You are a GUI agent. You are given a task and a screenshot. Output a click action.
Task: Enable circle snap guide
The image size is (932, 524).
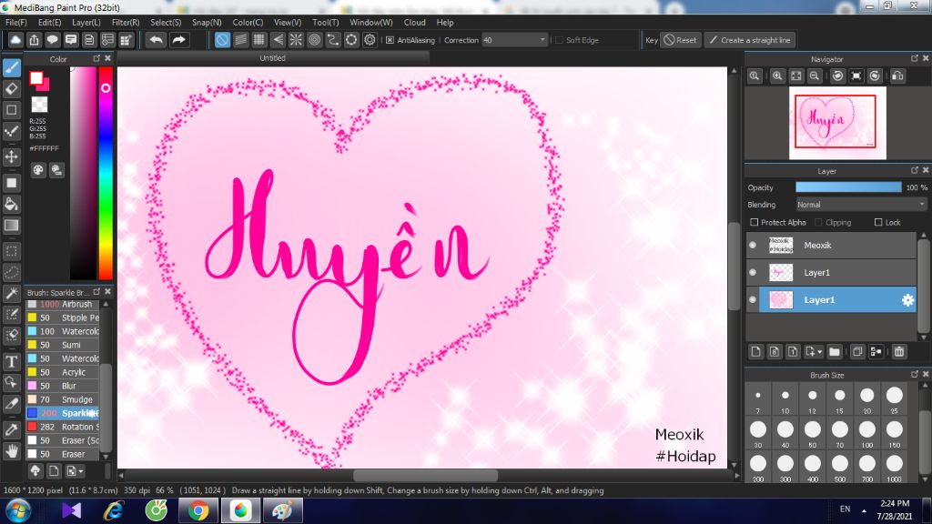click(314, 40)
